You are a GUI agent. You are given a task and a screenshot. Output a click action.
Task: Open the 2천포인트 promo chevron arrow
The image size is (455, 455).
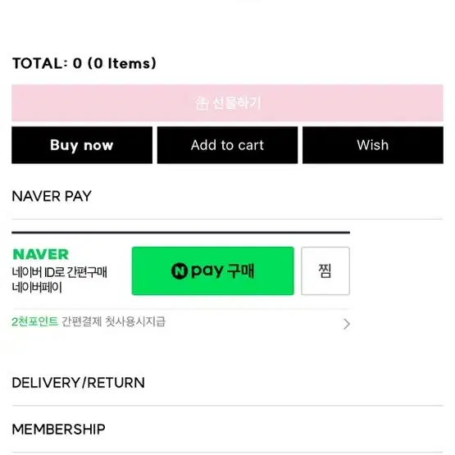347,324
